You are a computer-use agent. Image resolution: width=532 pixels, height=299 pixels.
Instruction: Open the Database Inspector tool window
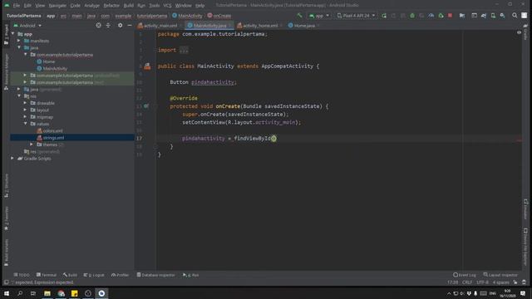tap(155, 275)
